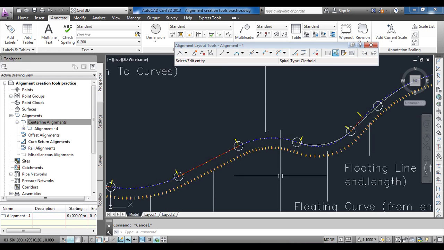This screenshot has width=444, height=250.
Task: Click Toolspace help icon
Action: point(93,66)
